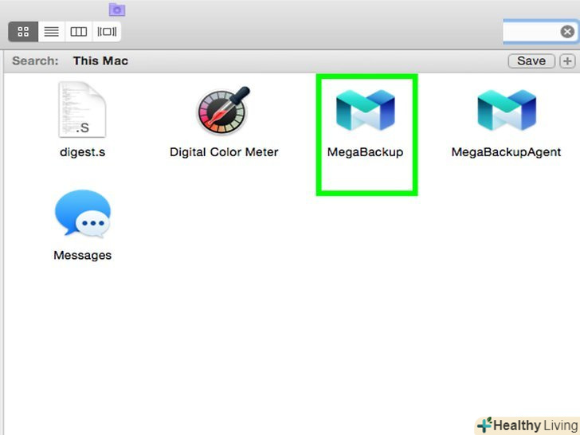Switch to Cover Flow view mode
This screenshot has height=435, width=580.
[107, 31]
